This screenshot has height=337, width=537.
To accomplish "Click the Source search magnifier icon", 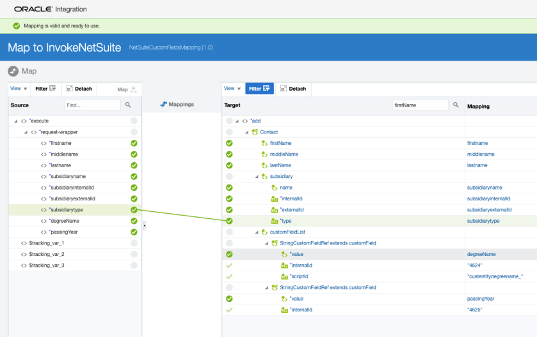I will (x=128, y=105).
